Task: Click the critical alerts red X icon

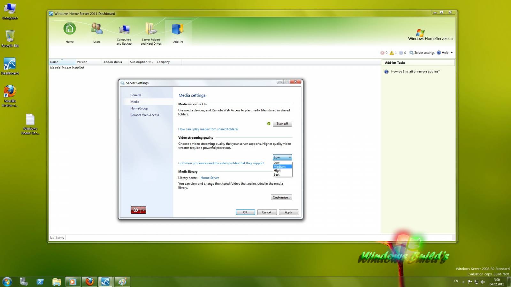Action: coord(382,53)
